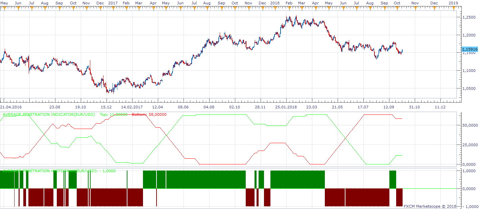Click the 14.02.2017 date label
The image size is (481, 209).
(132, 107)
